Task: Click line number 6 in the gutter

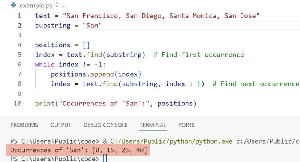Action: click(19, 64)
